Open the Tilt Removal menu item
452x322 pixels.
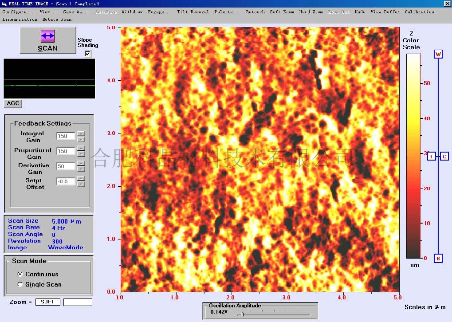[x=193, y=12]
